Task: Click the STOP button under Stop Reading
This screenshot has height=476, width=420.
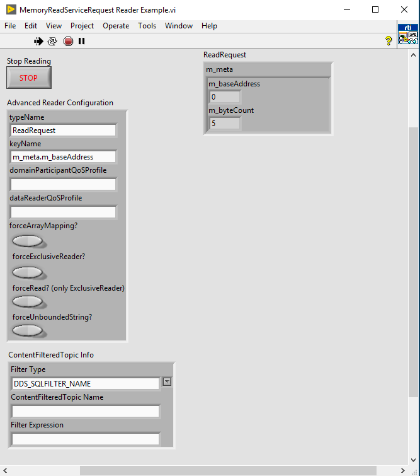Action: (29, 78)
